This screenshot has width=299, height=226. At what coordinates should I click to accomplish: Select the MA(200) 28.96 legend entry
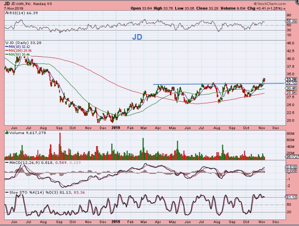coord(18,51)
